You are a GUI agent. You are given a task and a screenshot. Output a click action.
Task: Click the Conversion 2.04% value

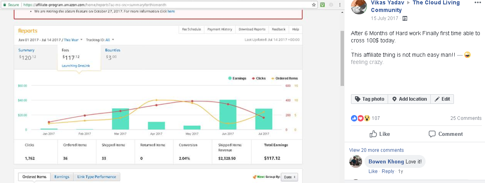(184, 158)
